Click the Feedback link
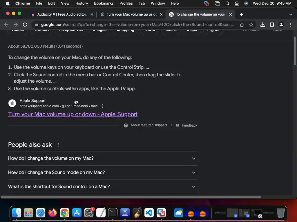The height and width of the screenshot is (222, 297). pyautogui.click(x=189, y=125)
